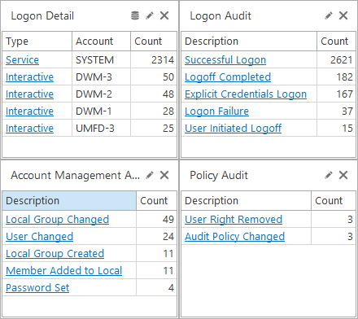Select the 2314 count cell
Viewport: 358px width, 319px height.
(x=154, y=60)
